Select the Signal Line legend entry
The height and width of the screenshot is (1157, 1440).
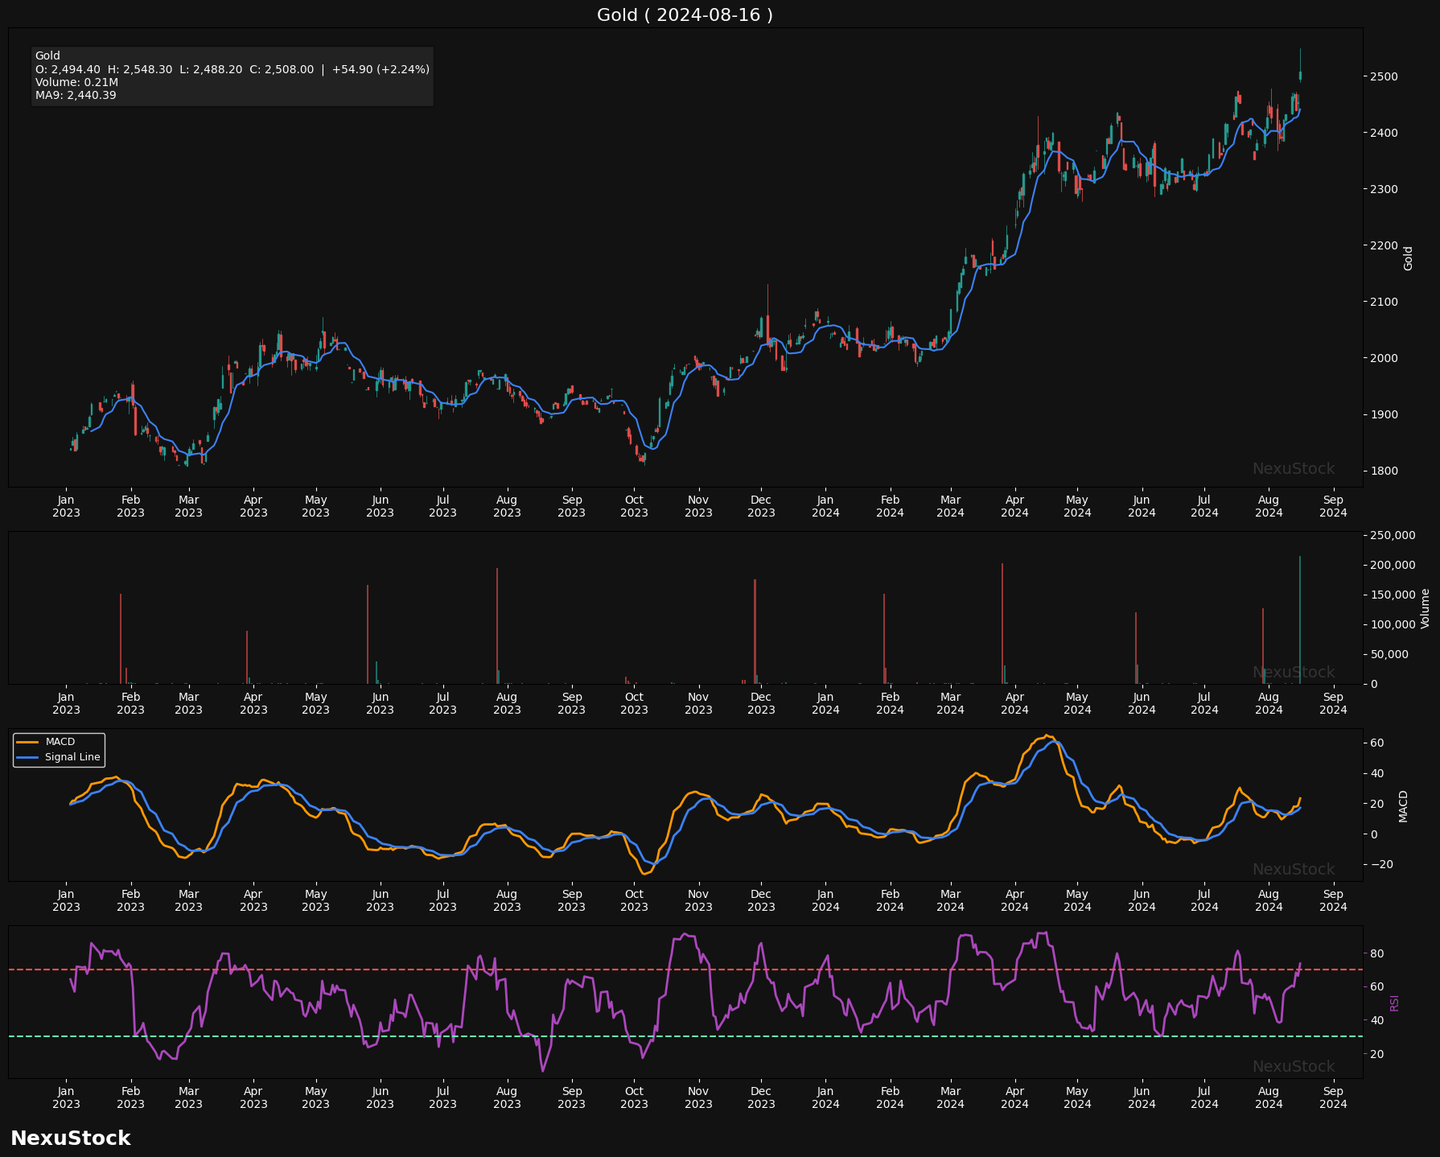pyautogui.click(x=72, y=757)
